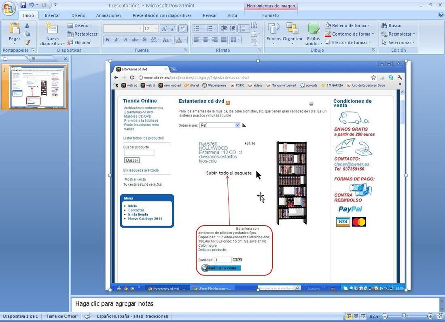Screen dimensions: 445x322
Task: Select slide 1 thumbnail in panel
Action: click(x=37, y=87)
